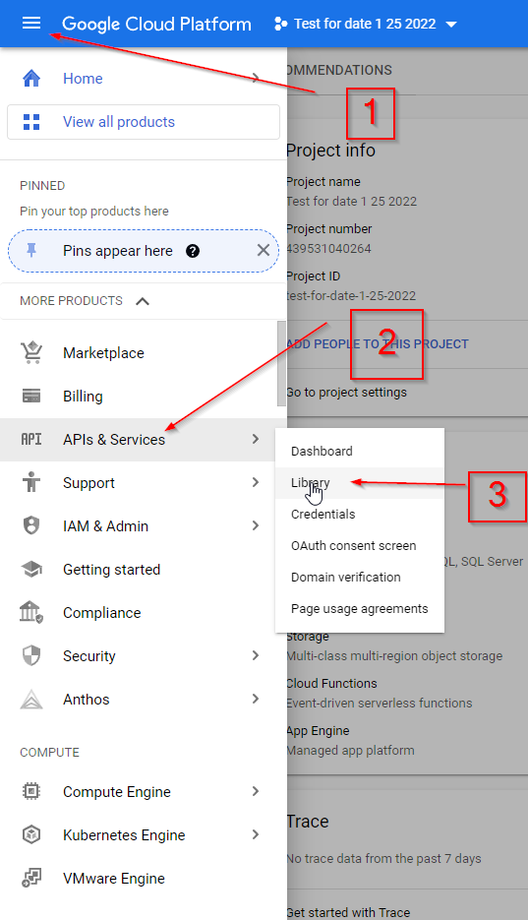Click the Billing card icon
The width and height of the screenshot is (528, 920).
pyautogui.click(x=31, y=397)
